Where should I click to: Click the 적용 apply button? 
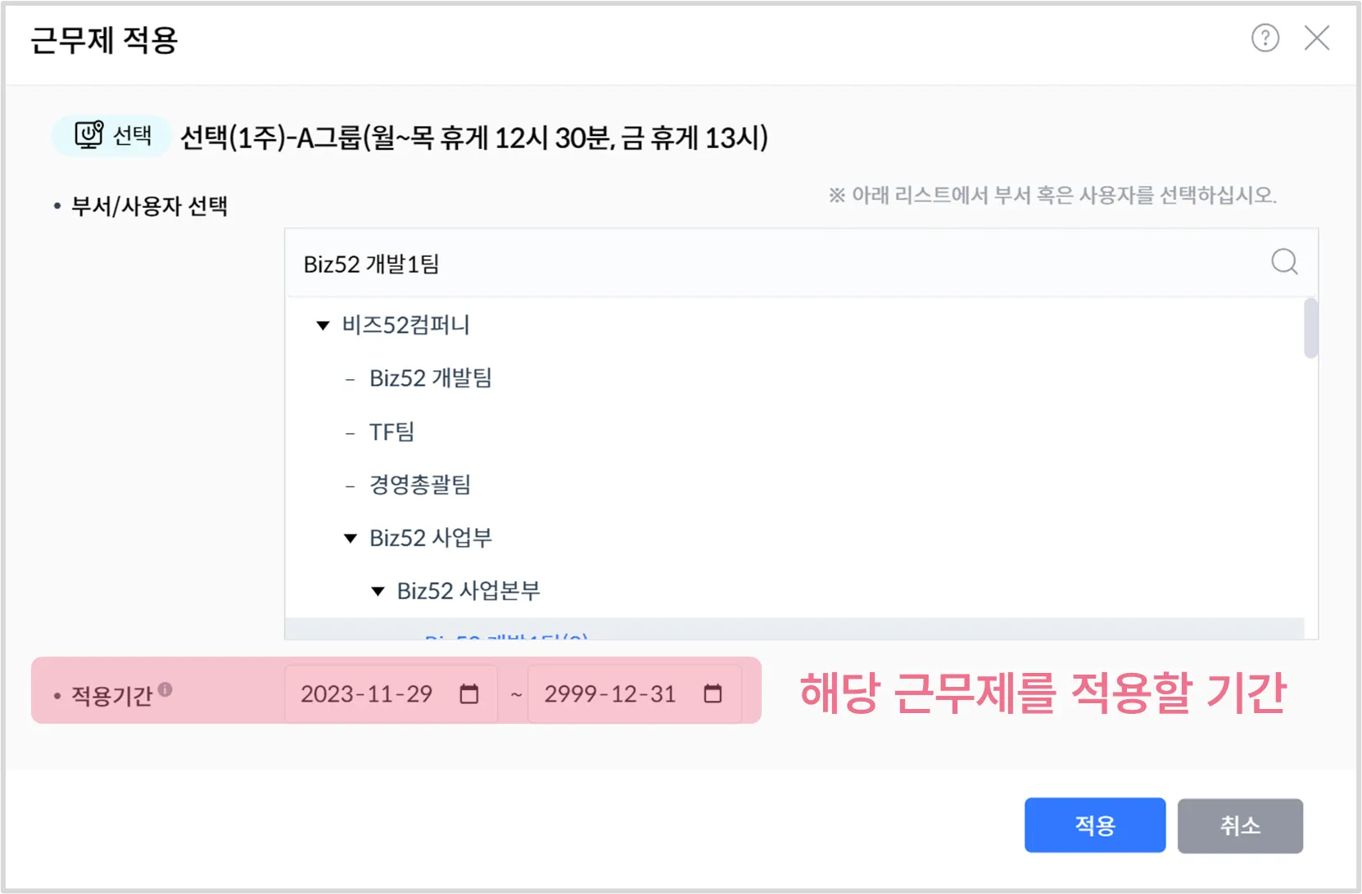click(1094, 825)
